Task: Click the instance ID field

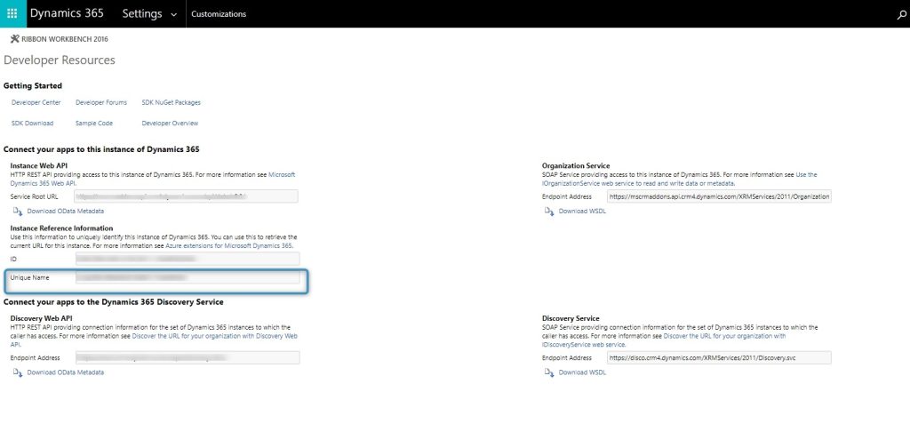Action: [188, 259]
